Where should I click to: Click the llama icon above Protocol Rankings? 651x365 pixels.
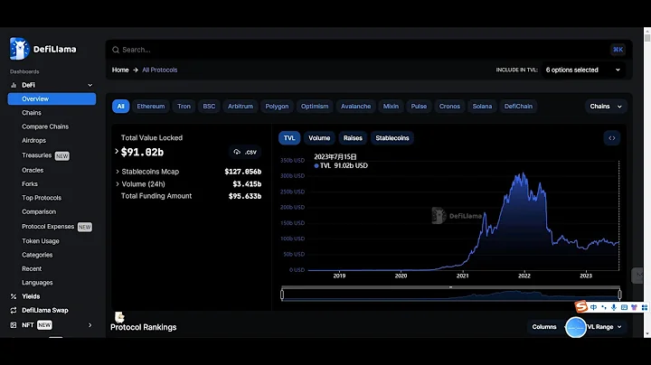coord(119,317)
